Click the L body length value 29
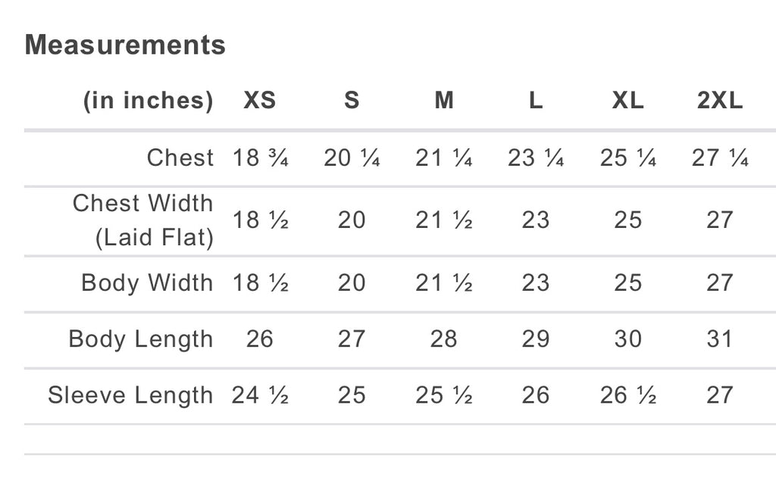This screenshot has width=776, height=480. coord(536,339)
